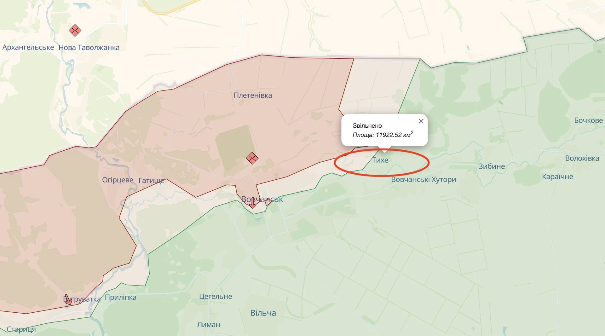Screen dimensions: 605x336
Task: Click the Вовчанські Хутори label
Action: coord(423,180)
